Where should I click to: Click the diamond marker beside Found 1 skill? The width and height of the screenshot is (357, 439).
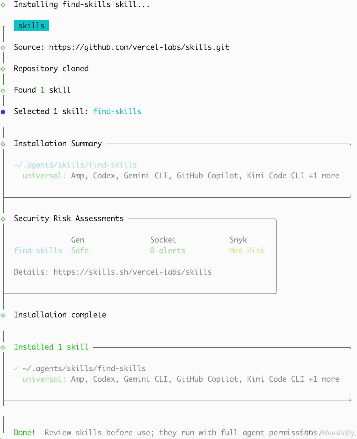(3, 91)
